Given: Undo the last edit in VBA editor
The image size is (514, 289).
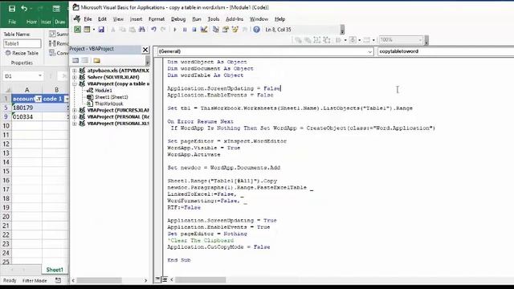Looking at the screenshot, I should point(153,30).
